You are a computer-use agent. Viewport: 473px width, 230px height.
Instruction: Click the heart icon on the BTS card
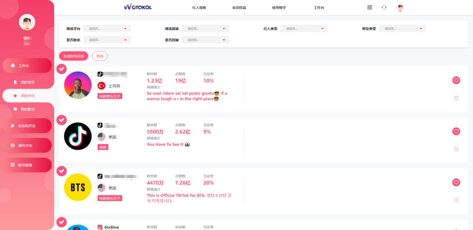tap(456, 182)
